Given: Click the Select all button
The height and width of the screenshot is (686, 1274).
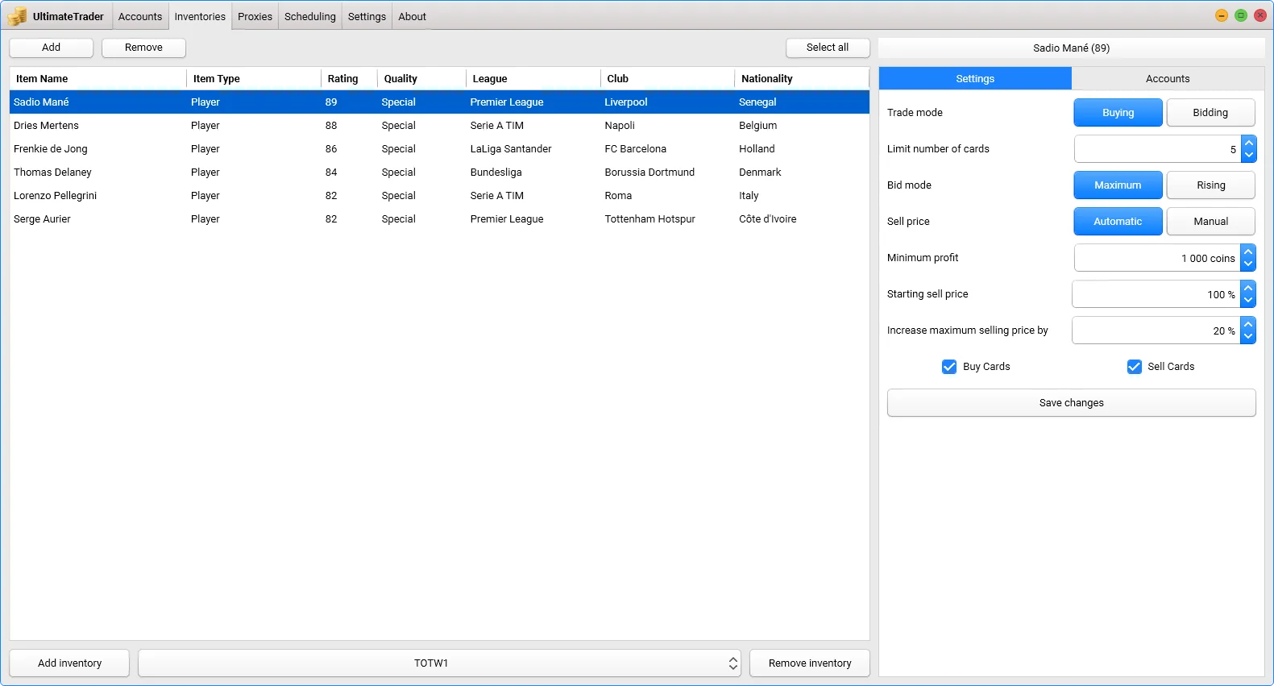Looking at the screenshot, I should [x=828, y=48].
